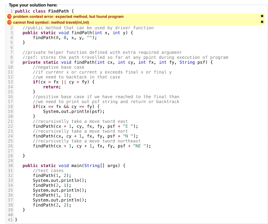Click line number 9 beside the helper findPath method

click(12, 62)
